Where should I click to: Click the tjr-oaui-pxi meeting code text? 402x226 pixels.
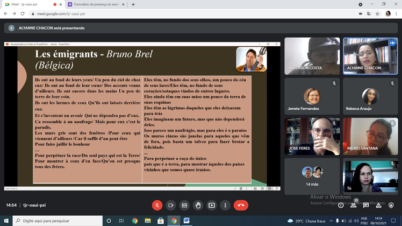(34, 205)
